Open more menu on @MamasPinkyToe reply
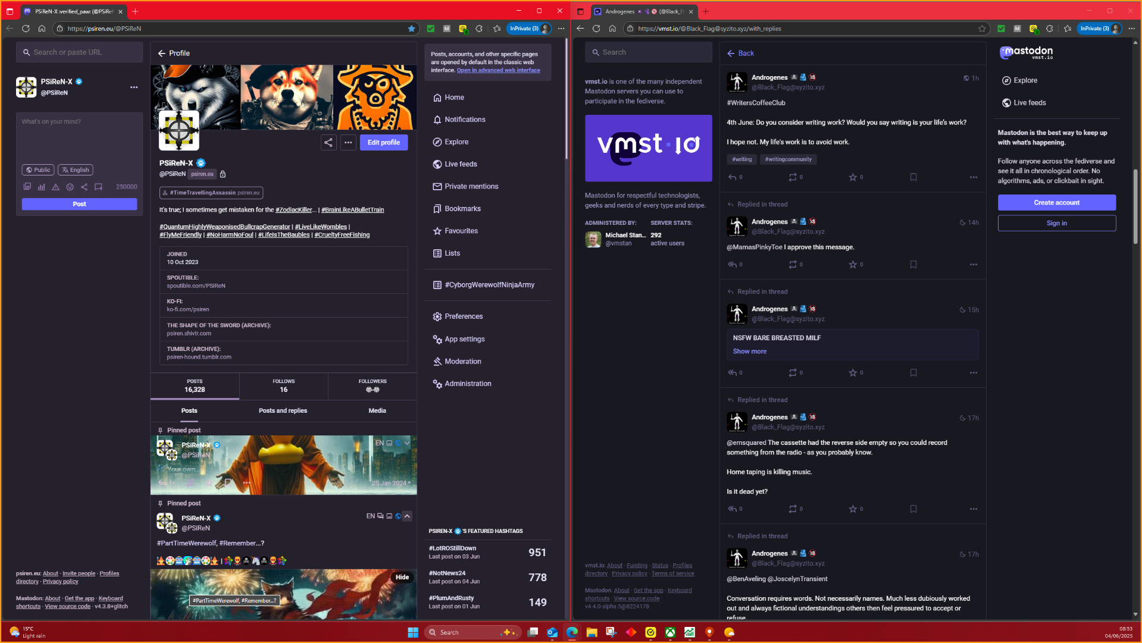 [974, 265]
